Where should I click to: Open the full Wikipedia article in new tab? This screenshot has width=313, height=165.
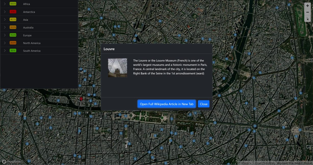(167, 104)
